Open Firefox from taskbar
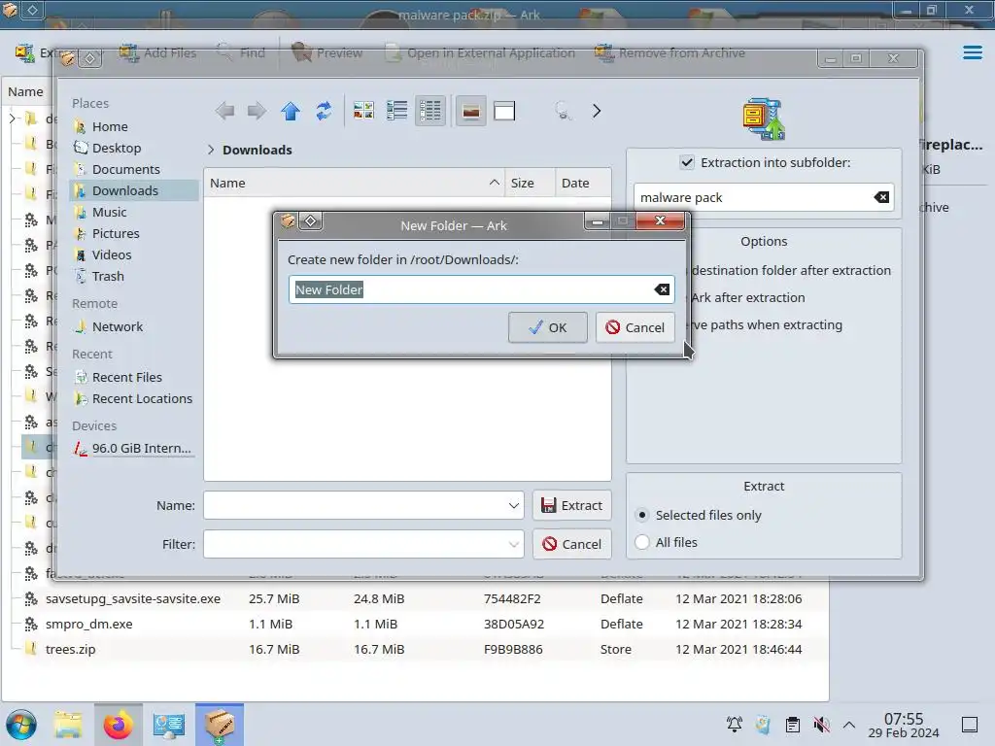This screenshot has height=746, width=995. 118,725
